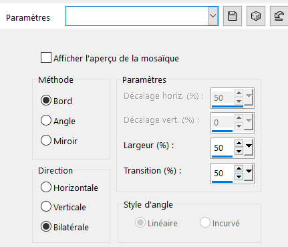Click the randomize parameters dice icon
The height and width of the screenshot is (247, 288).
click(256, 16)
